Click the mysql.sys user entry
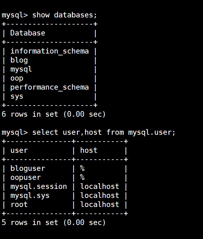This screenshot has width=203, height=239. click(30, 195)
